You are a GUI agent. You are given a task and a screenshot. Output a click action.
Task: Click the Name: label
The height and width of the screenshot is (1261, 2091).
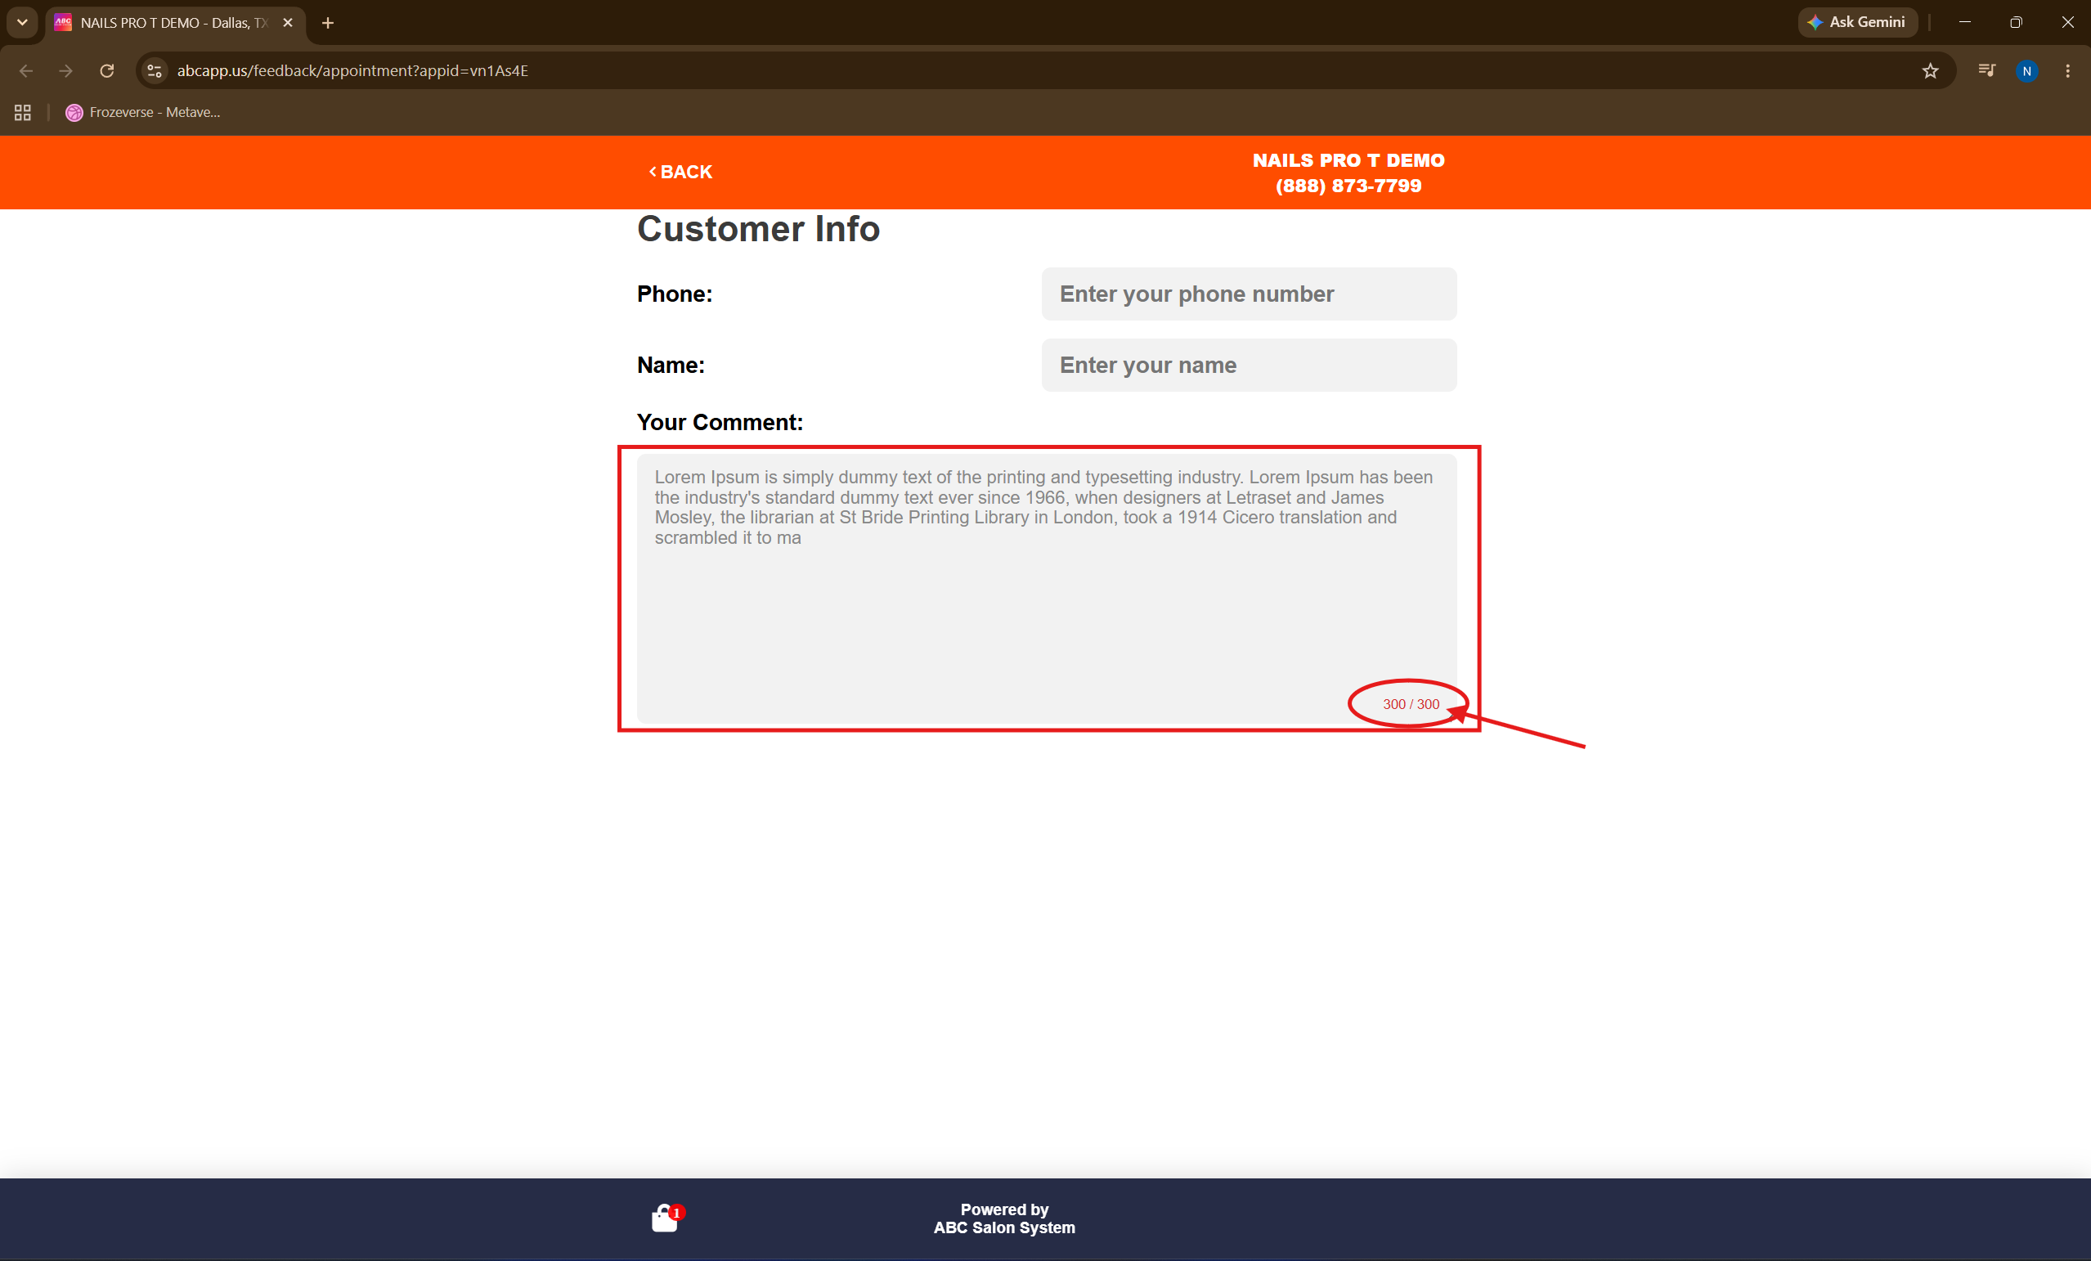[671, 365]
